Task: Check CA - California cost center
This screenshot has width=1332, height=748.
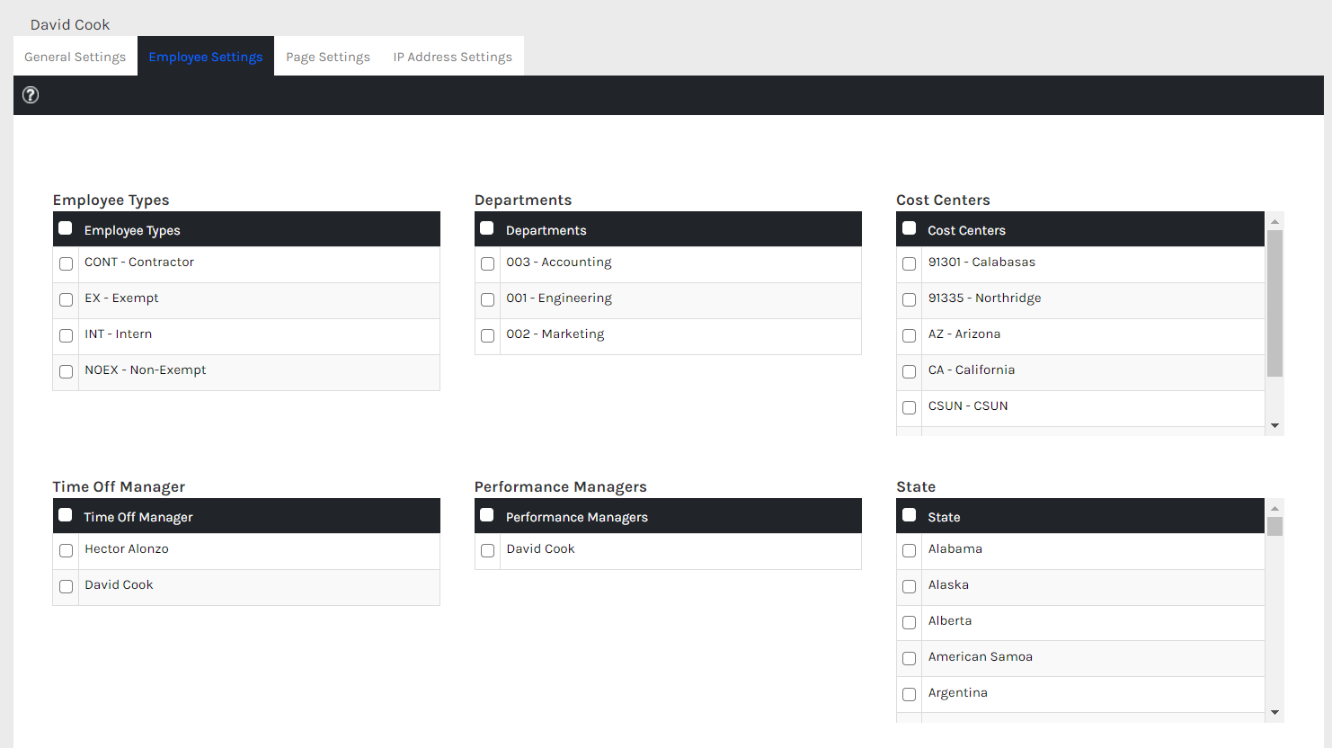Action: (910, 371)
